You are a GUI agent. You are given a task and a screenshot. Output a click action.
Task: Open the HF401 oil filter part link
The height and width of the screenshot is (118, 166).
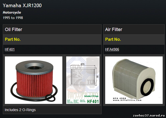pos(10,49)
